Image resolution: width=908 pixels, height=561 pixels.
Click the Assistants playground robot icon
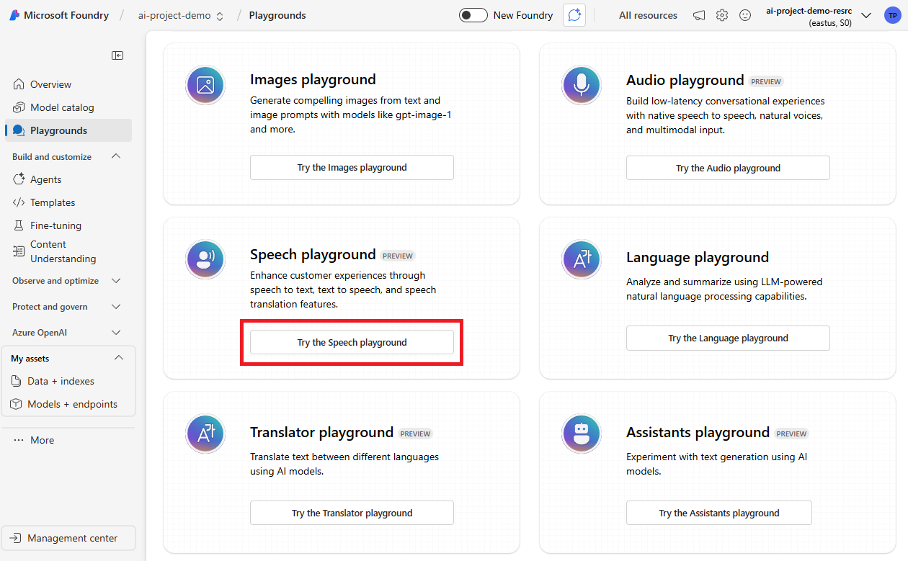coord(582,434)
